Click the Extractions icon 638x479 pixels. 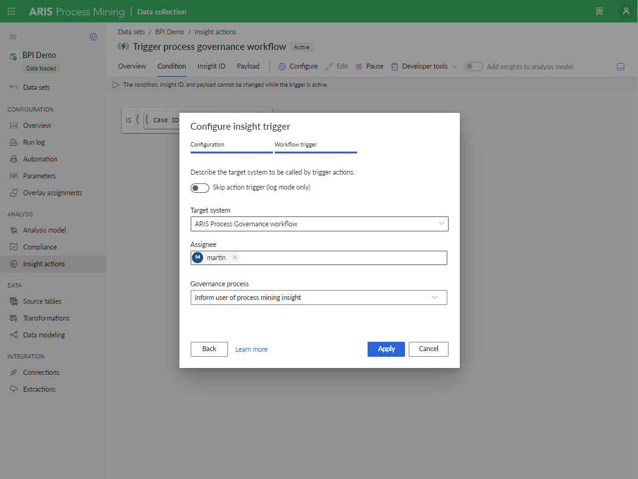click(x=14, y=389)
